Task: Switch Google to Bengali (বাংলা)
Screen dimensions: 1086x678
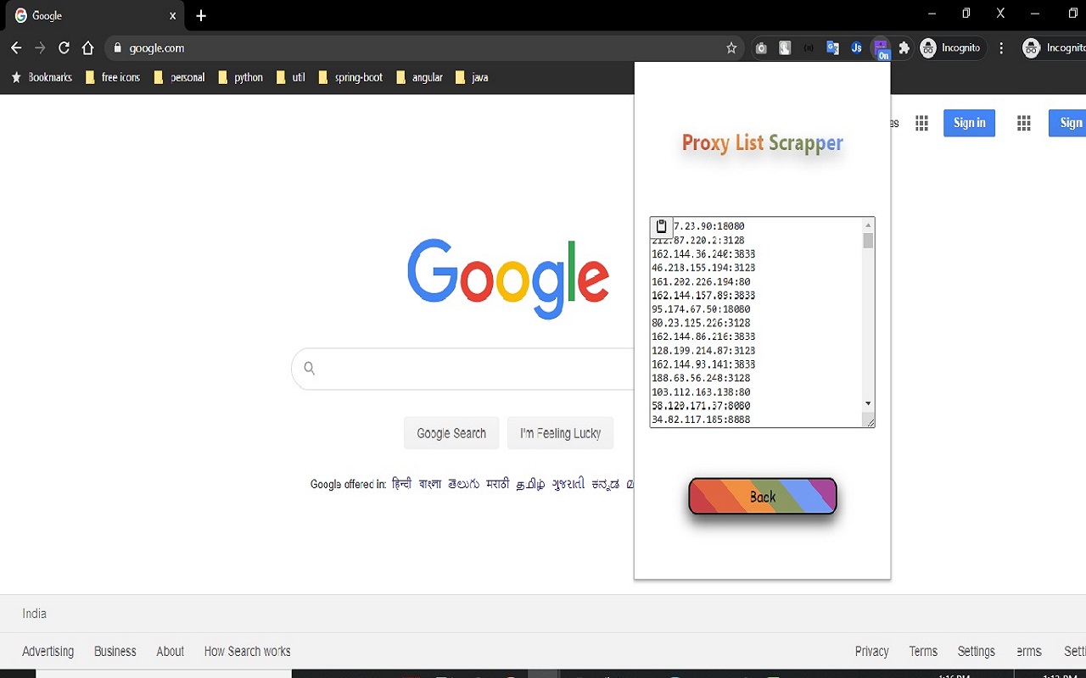Action: pos(430,484)
